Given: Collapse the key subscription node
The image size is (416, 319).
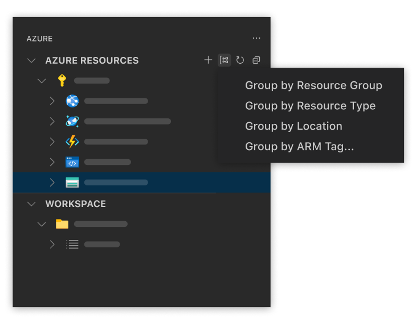Looking at the screenshot, I should 42,81.
